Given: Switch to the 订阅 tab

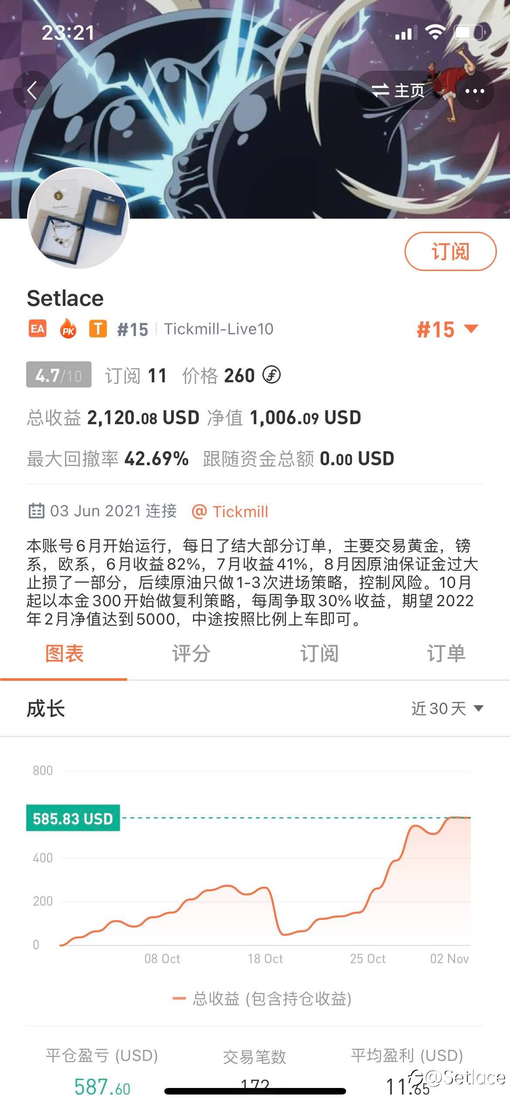Looking at the screenshot, I should [319, 654].
